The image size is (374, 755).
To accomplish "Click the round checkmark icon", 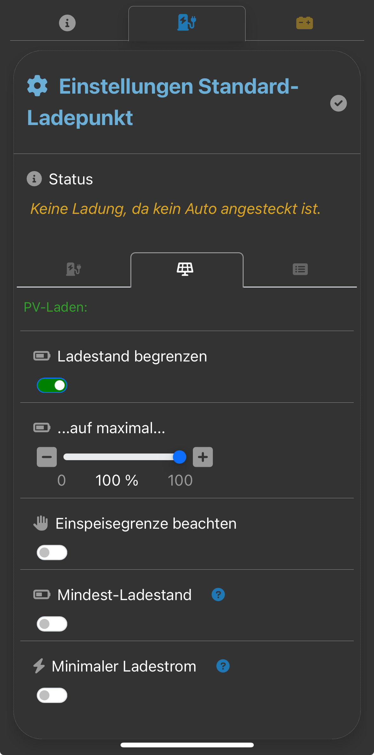I will pos(338,103).
